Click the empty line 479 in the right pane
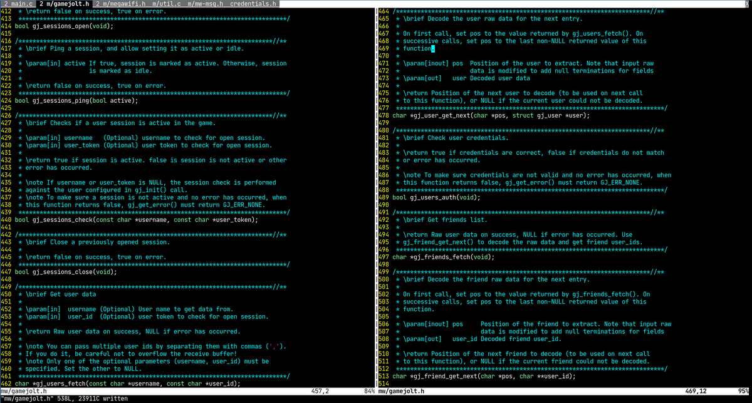This screenshot has height=403, width=752. pyautogui.click(x=564, y=123)
